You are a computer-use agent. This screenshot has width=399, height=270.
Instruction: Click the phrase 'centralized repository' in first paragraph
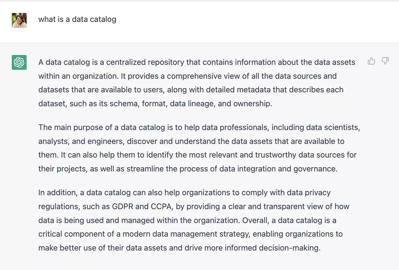click(x=145, y=62)
